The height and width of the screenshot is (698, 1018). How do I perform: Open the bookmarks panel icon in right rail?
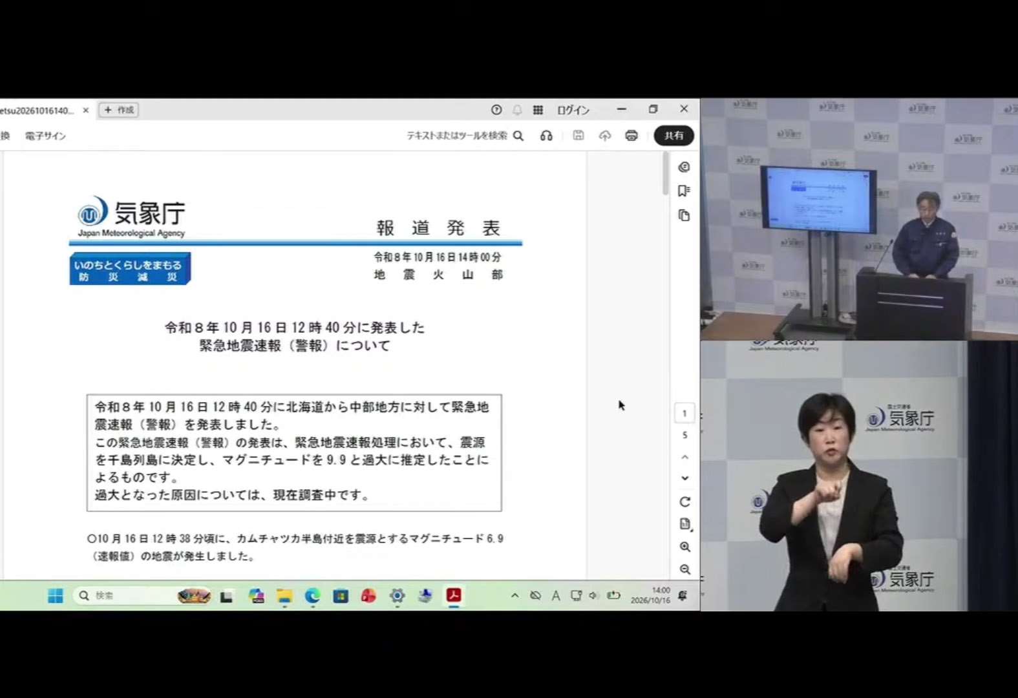click(684, 191)
